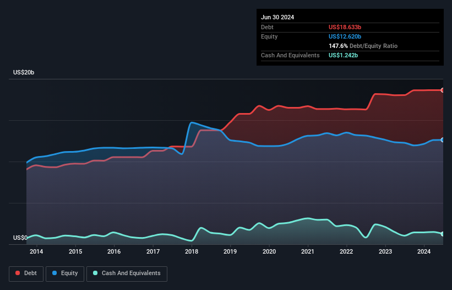This screenshot has width=452, height=290.
Task: Click the 2022 x-axis label
Action: 346,251
